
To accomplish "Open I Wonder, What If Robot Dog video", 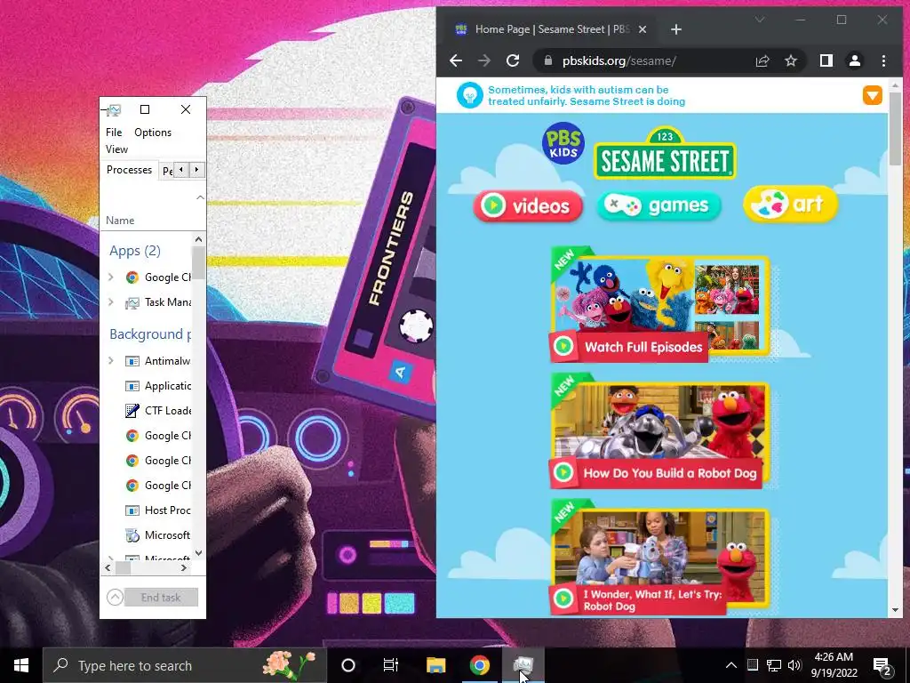I will coord(660,558).
